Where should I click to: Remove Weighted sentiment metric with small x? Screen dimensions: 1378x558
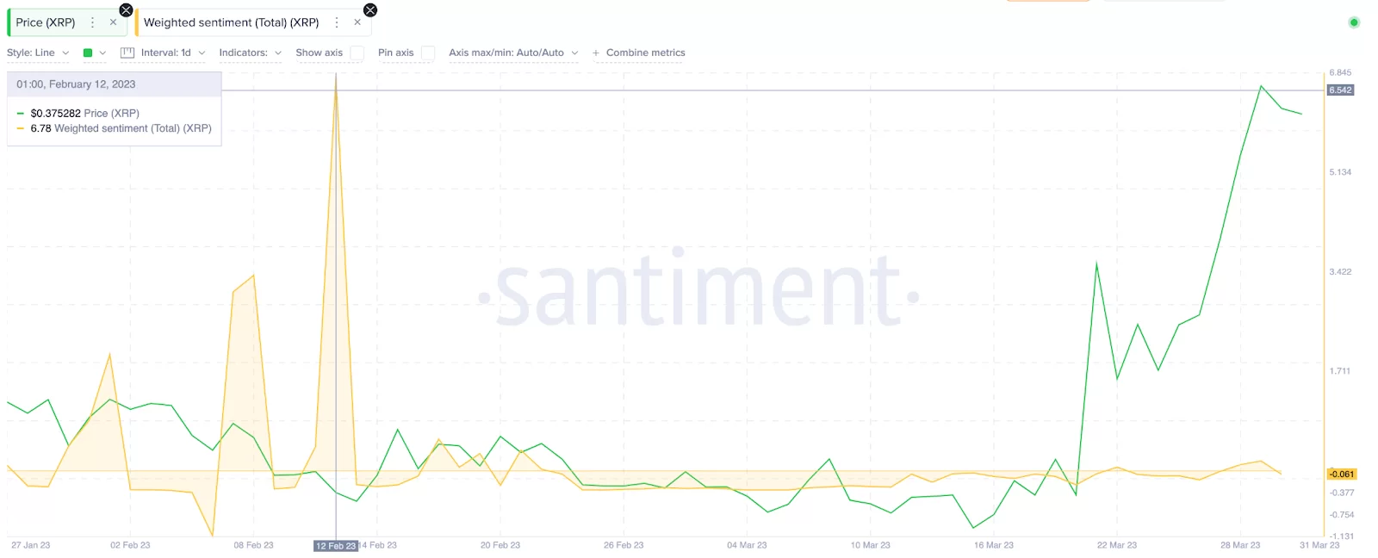click(357, 22)
